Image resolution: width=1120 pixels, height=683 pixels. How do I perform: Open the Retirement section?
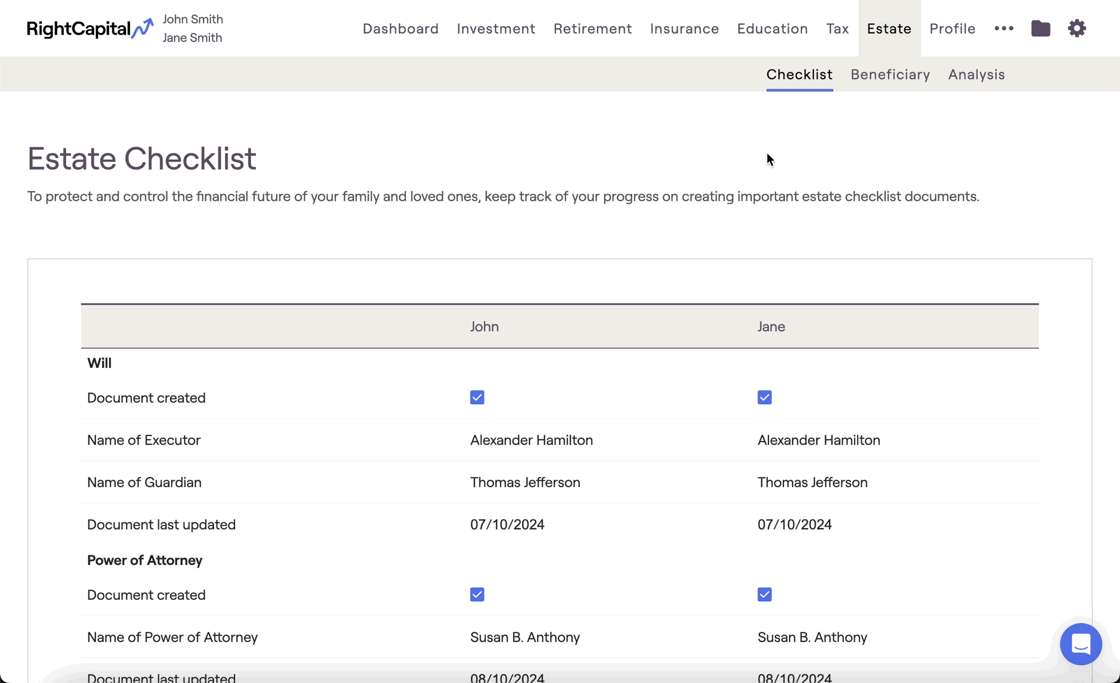coord(592,29)
